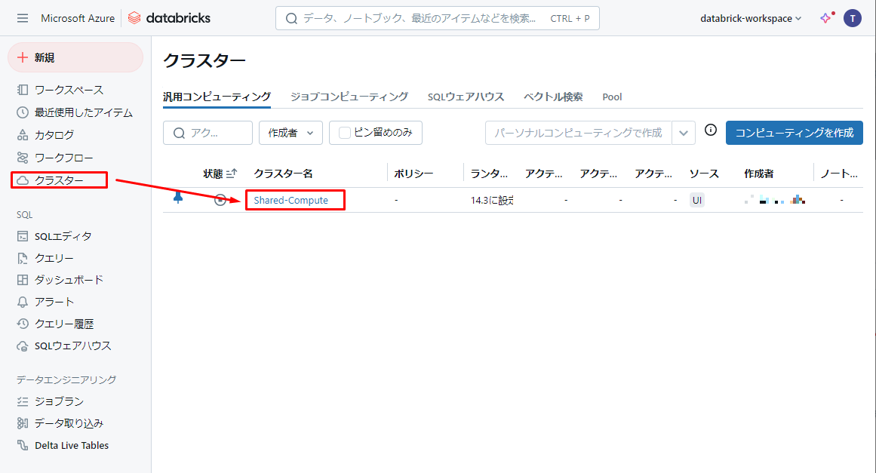Click the Databricks Assistant sparkle icon

coord(826,18)
